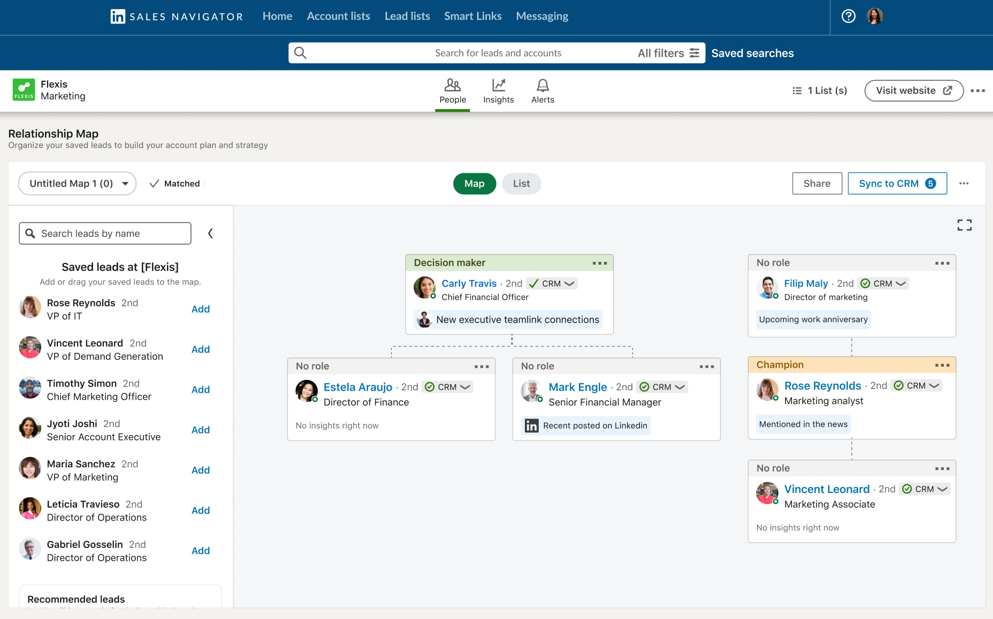
Task: Switch to List view toggle
Action: tap(521, 183)
